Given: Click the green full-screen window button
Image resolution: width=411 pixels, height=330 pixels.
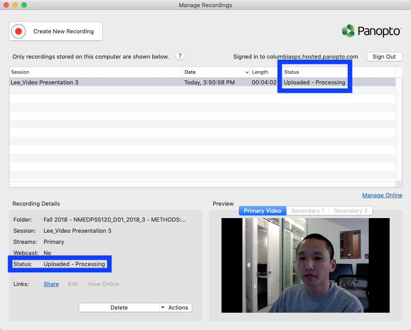Looking at the screenshot, I should 24,5.
